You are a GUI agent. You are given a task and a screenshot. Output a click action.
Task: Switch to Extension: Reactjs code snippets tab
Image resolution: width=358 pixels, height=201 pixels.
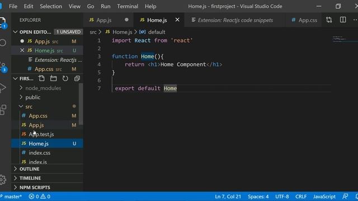pyautogui.click(x=235, y=20)
